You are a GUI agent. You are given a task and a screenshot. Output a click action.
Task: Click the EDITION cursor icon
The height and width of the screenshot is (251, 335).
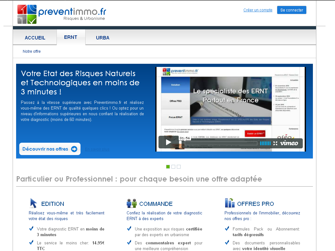pyautogui.click(x=33, y=203)
